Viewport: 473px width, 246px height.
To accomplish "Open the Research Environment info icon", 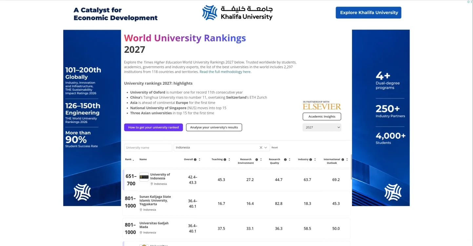I will coord(257,159).
